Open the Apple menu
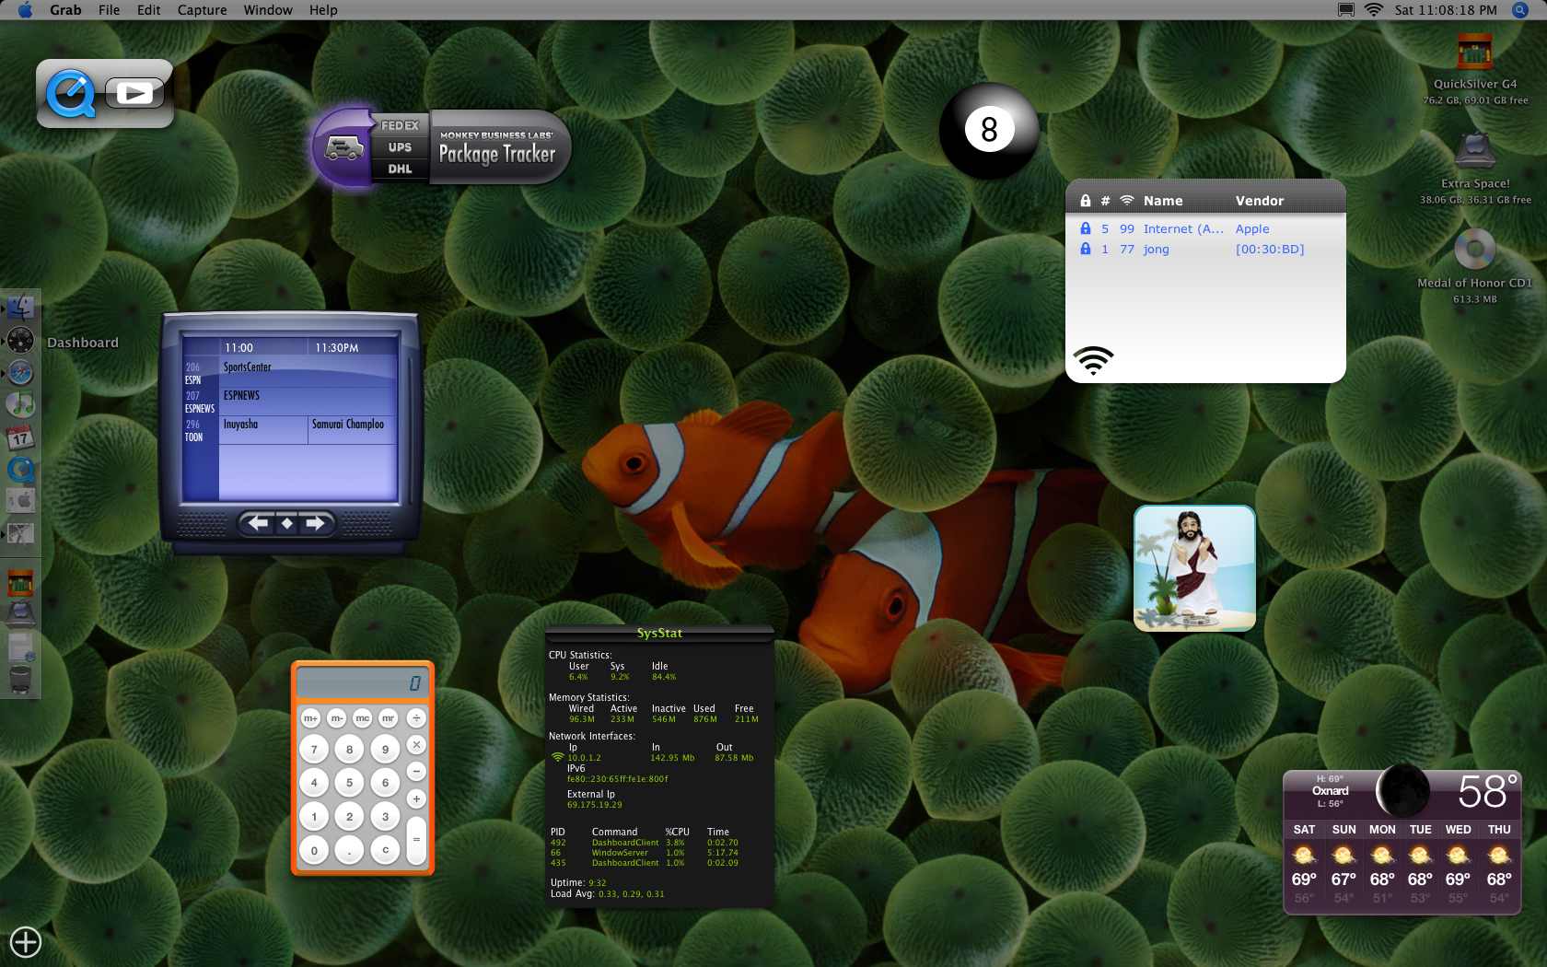Image resolution: width=1547 pixels, height=967 pixels. [25, 10]
